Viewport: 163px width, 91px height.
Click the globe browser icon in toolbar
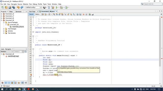tap(44, 7)
